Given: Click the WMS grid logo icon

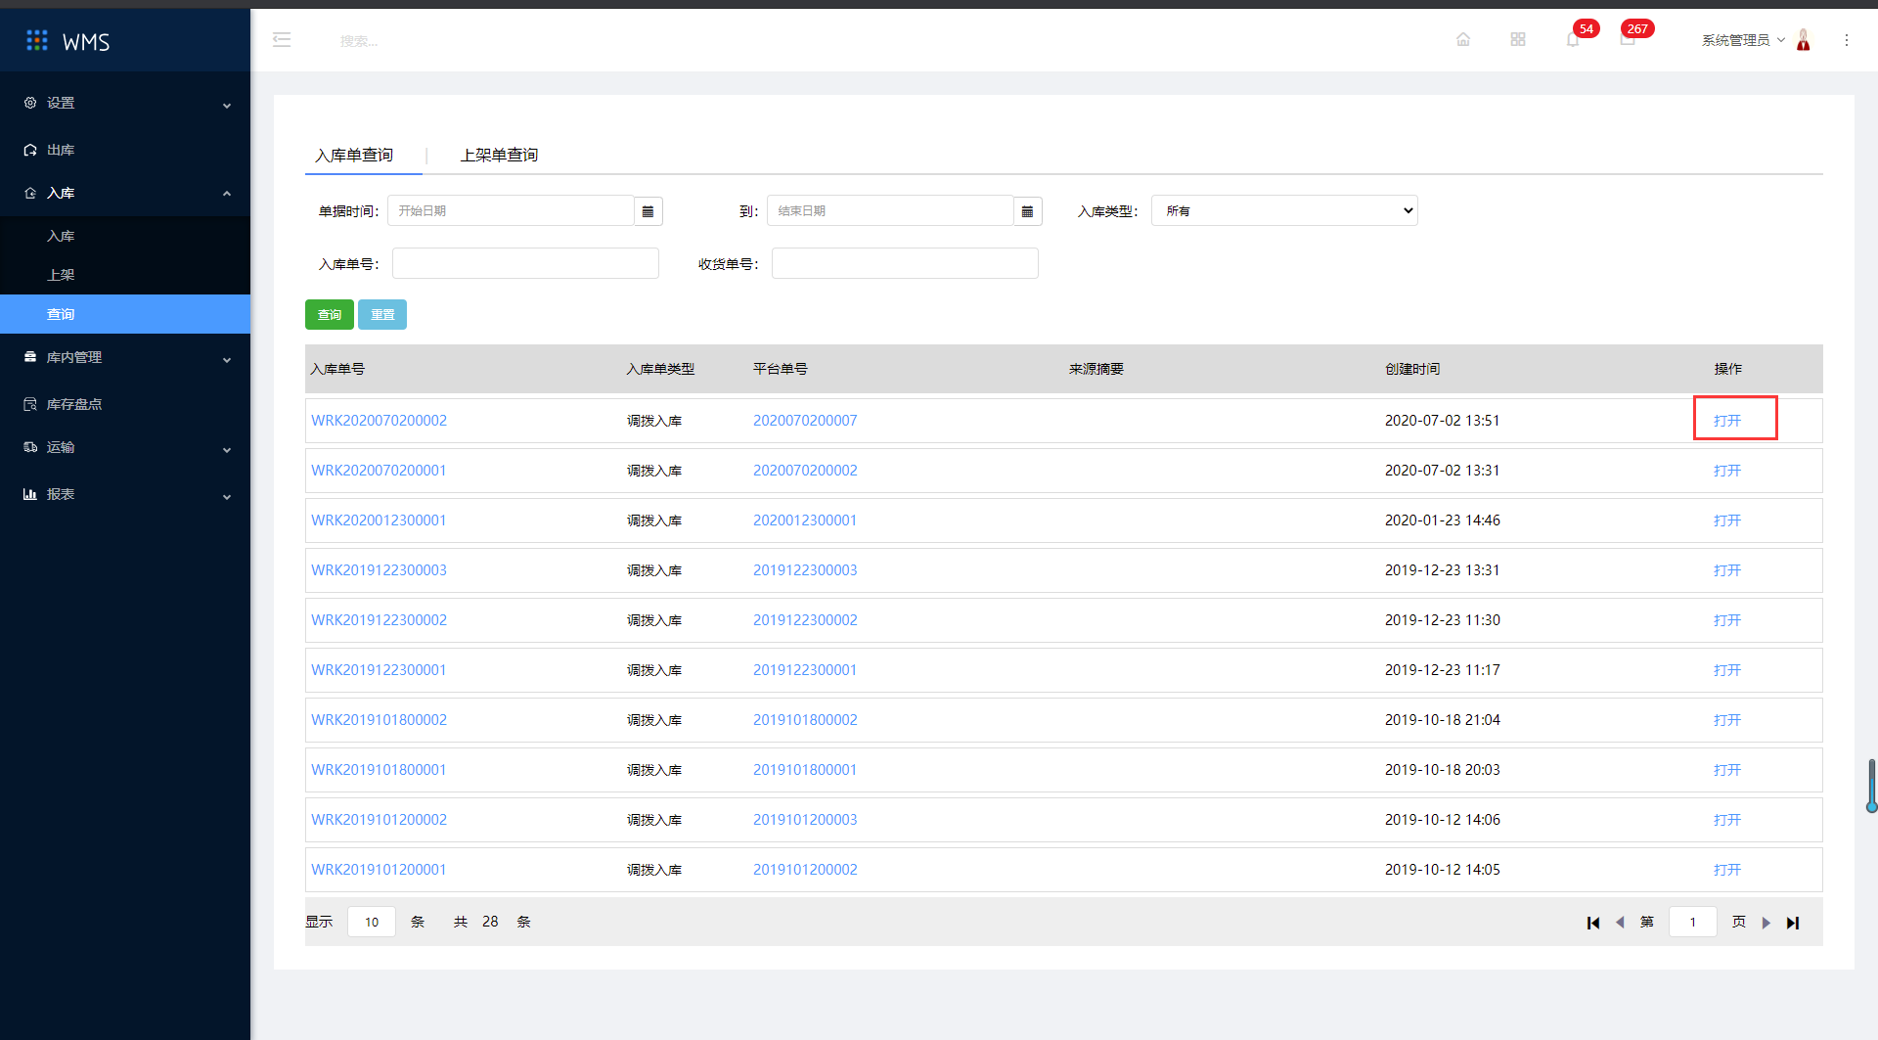Looking at the screenshot, I should pos(37,40).
